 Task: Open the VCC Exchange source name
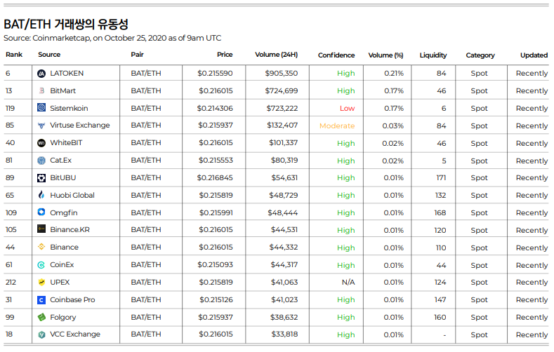(75, 334)
